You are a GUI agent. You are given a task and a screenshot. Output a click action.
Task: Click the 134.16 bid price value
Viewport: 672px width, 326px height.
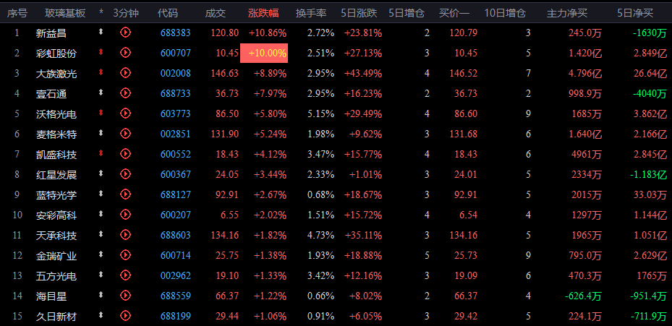[462, 236]
